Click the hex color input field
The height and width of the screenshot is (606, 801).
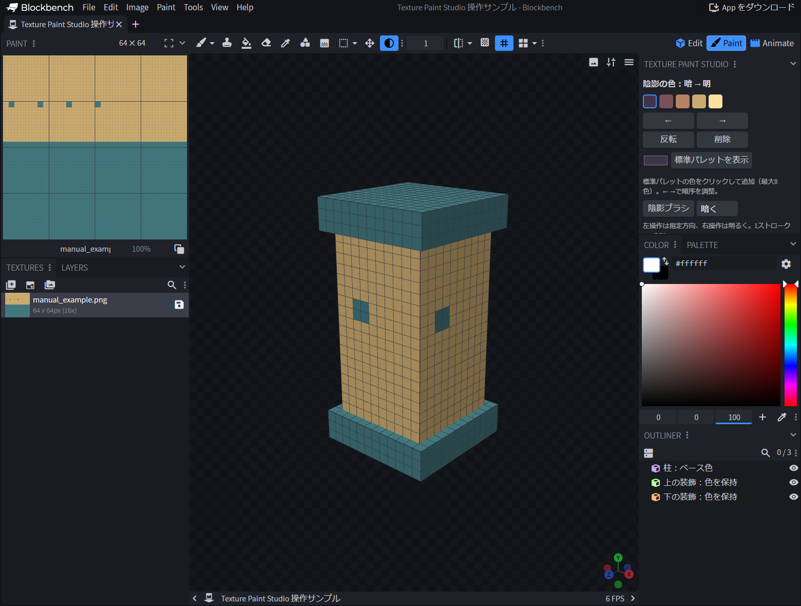pos(724,263)
